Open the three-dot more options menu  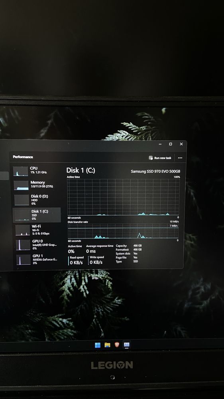tap(180, 158)
